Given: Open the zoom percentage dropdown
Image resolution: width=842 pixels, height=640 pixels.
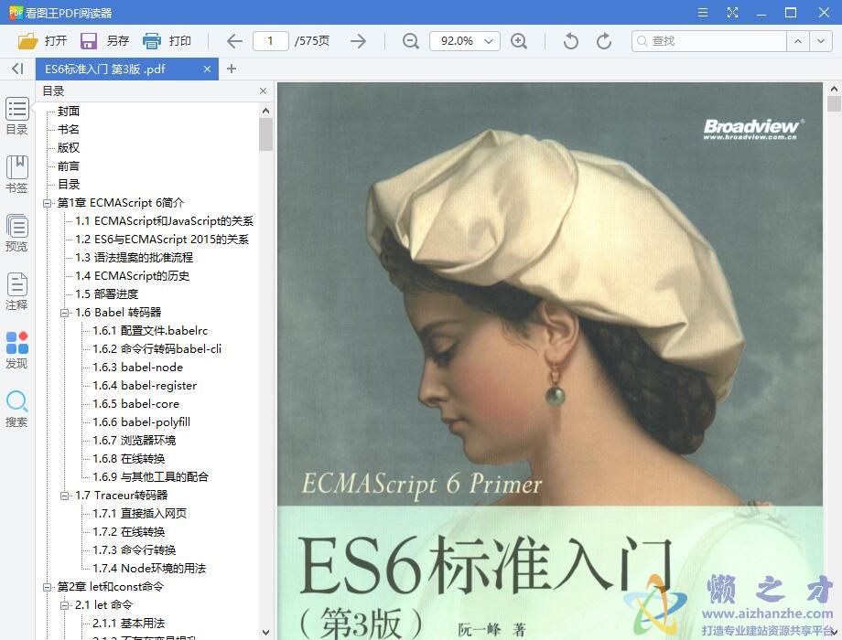Looking at the screenshot, I should point(489,41).
